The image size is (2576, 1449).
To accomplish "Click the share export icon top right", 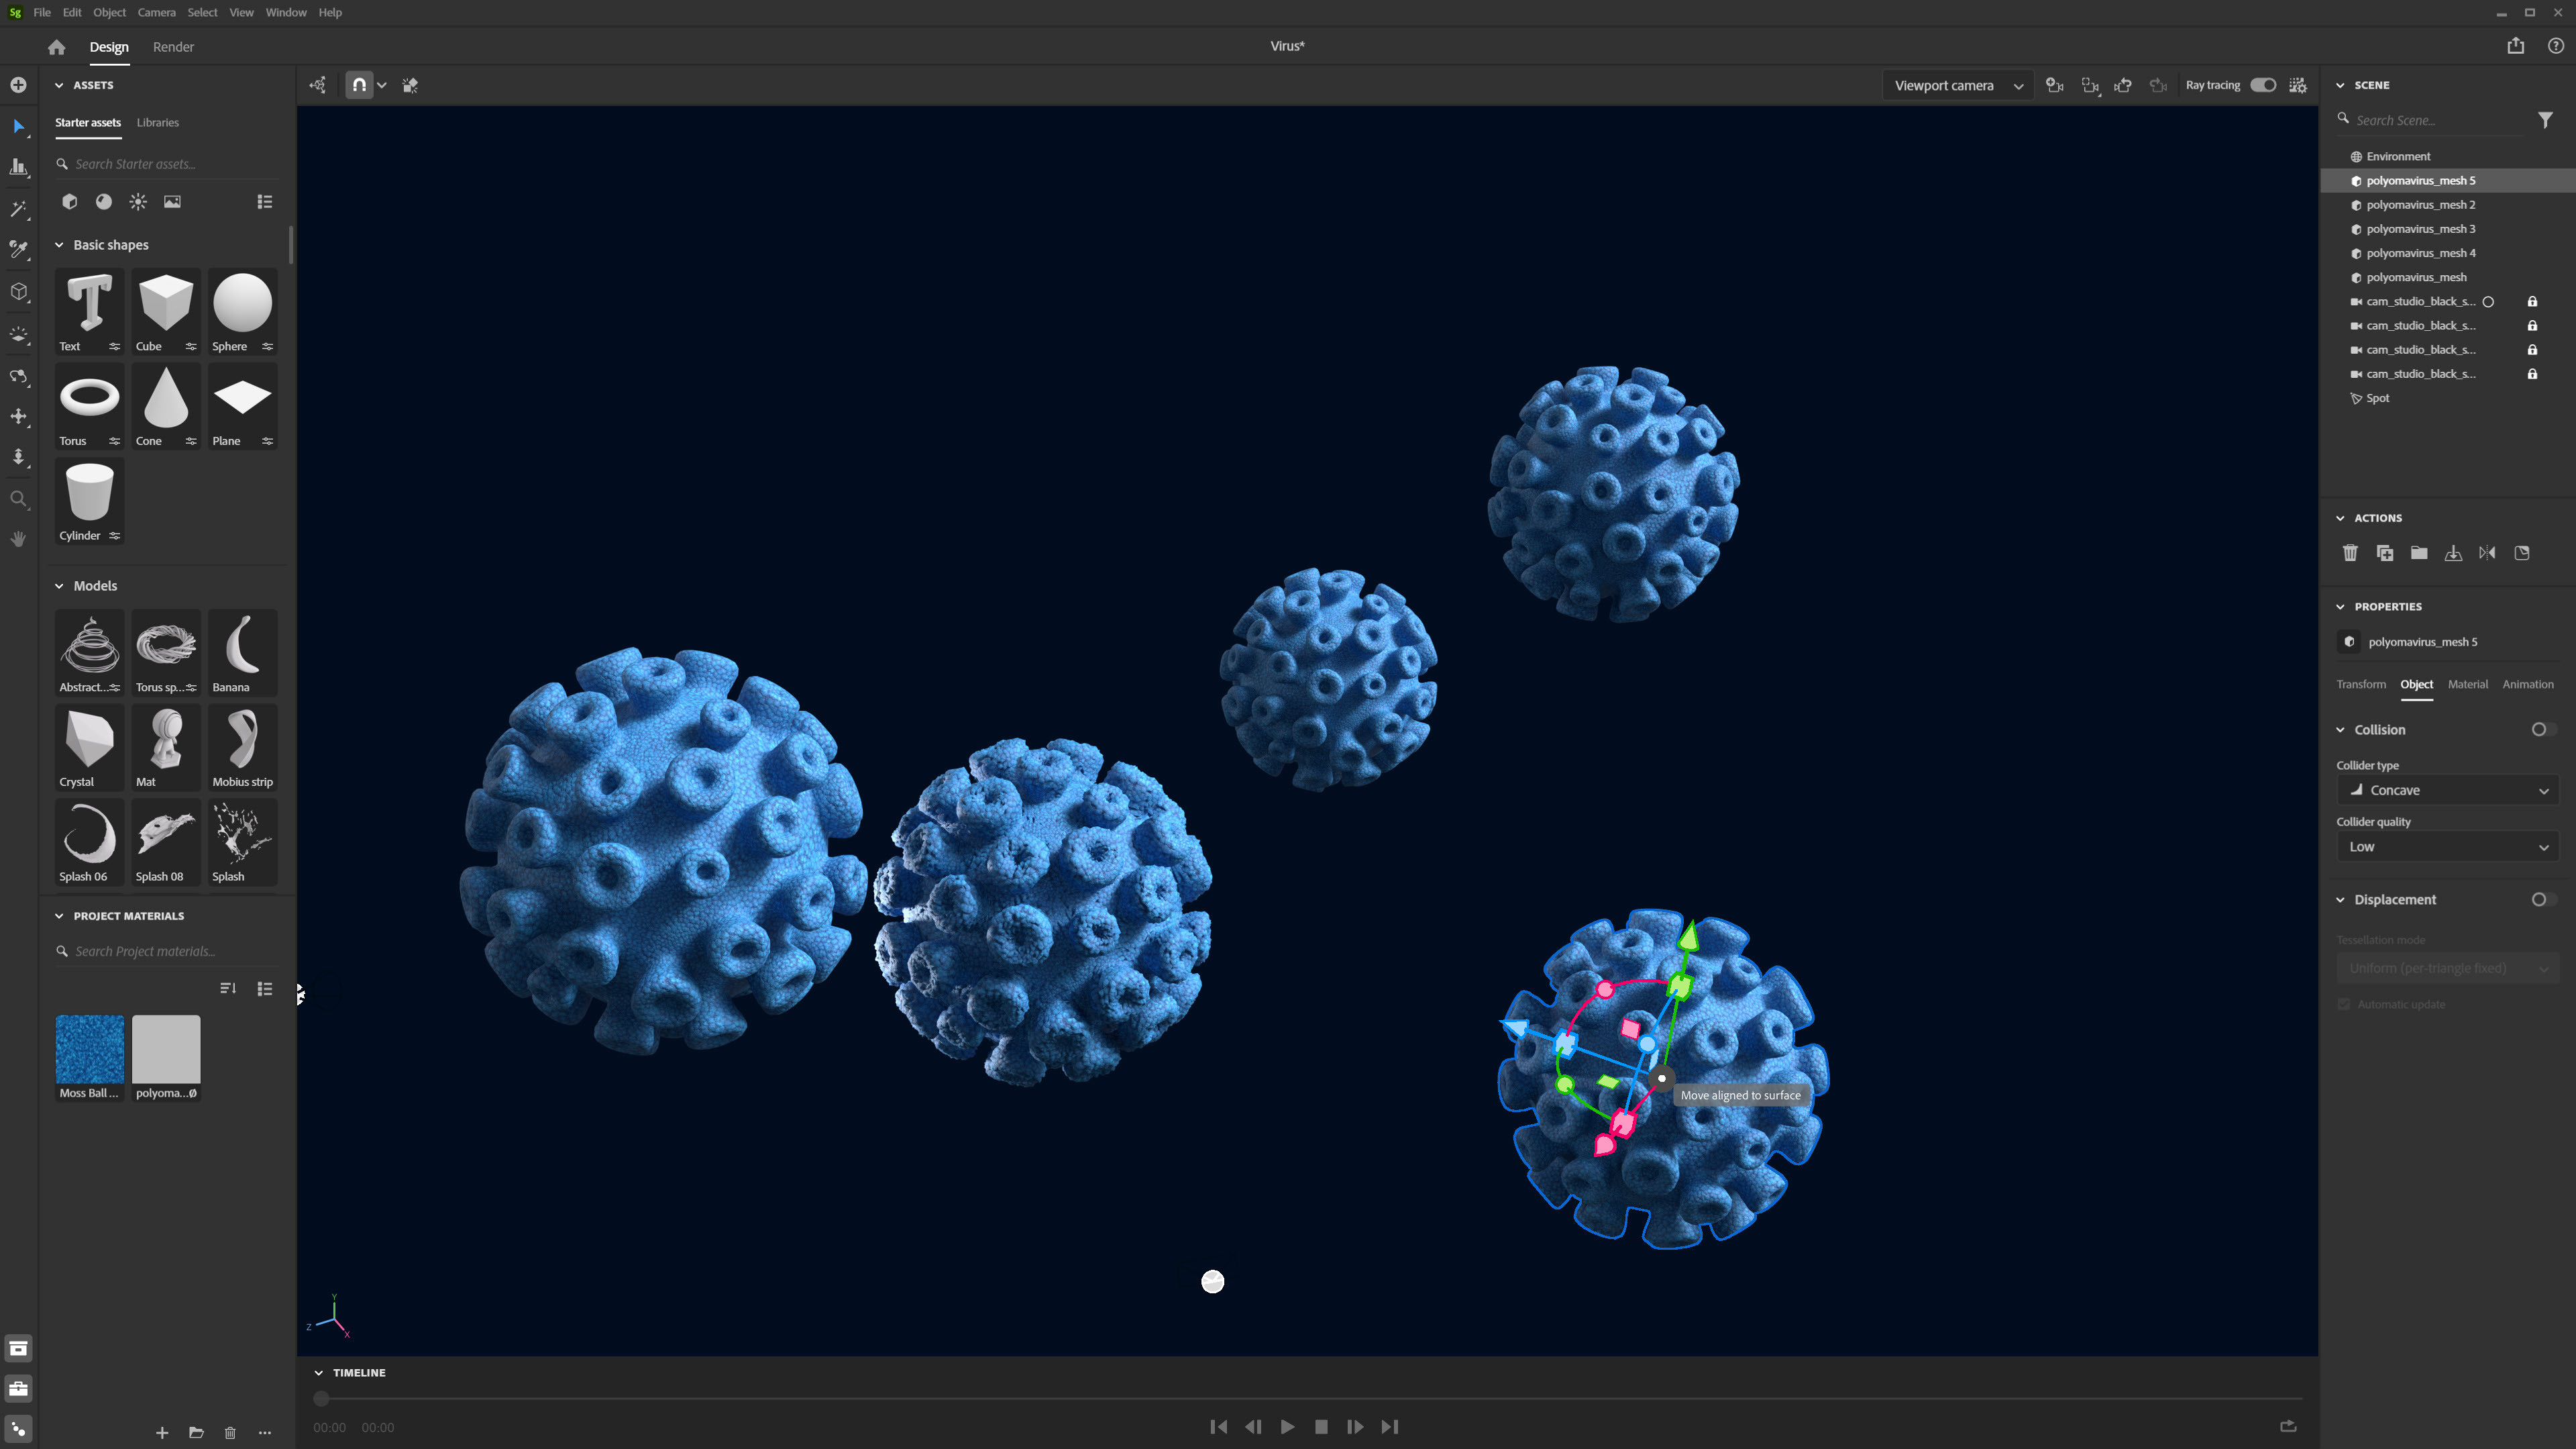I will 2515,46.
